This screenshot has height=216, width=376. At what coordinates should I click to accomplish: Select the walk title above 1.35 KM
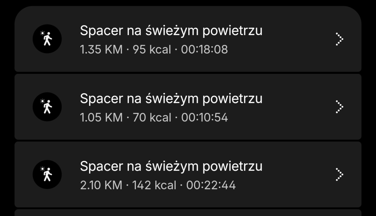(171, 31)
